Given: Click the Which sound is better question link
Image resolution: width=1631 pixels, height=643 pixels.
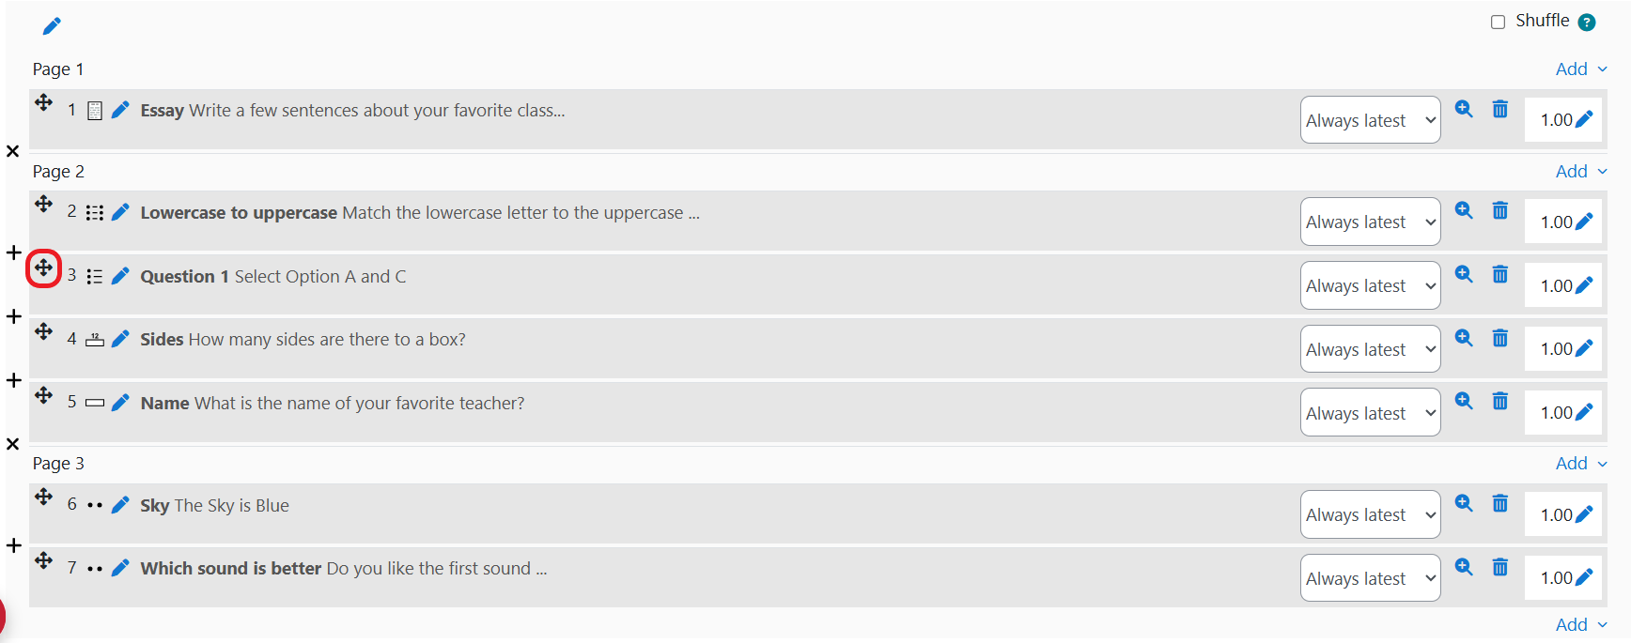Looking at the screenshot, I should 343,569.
